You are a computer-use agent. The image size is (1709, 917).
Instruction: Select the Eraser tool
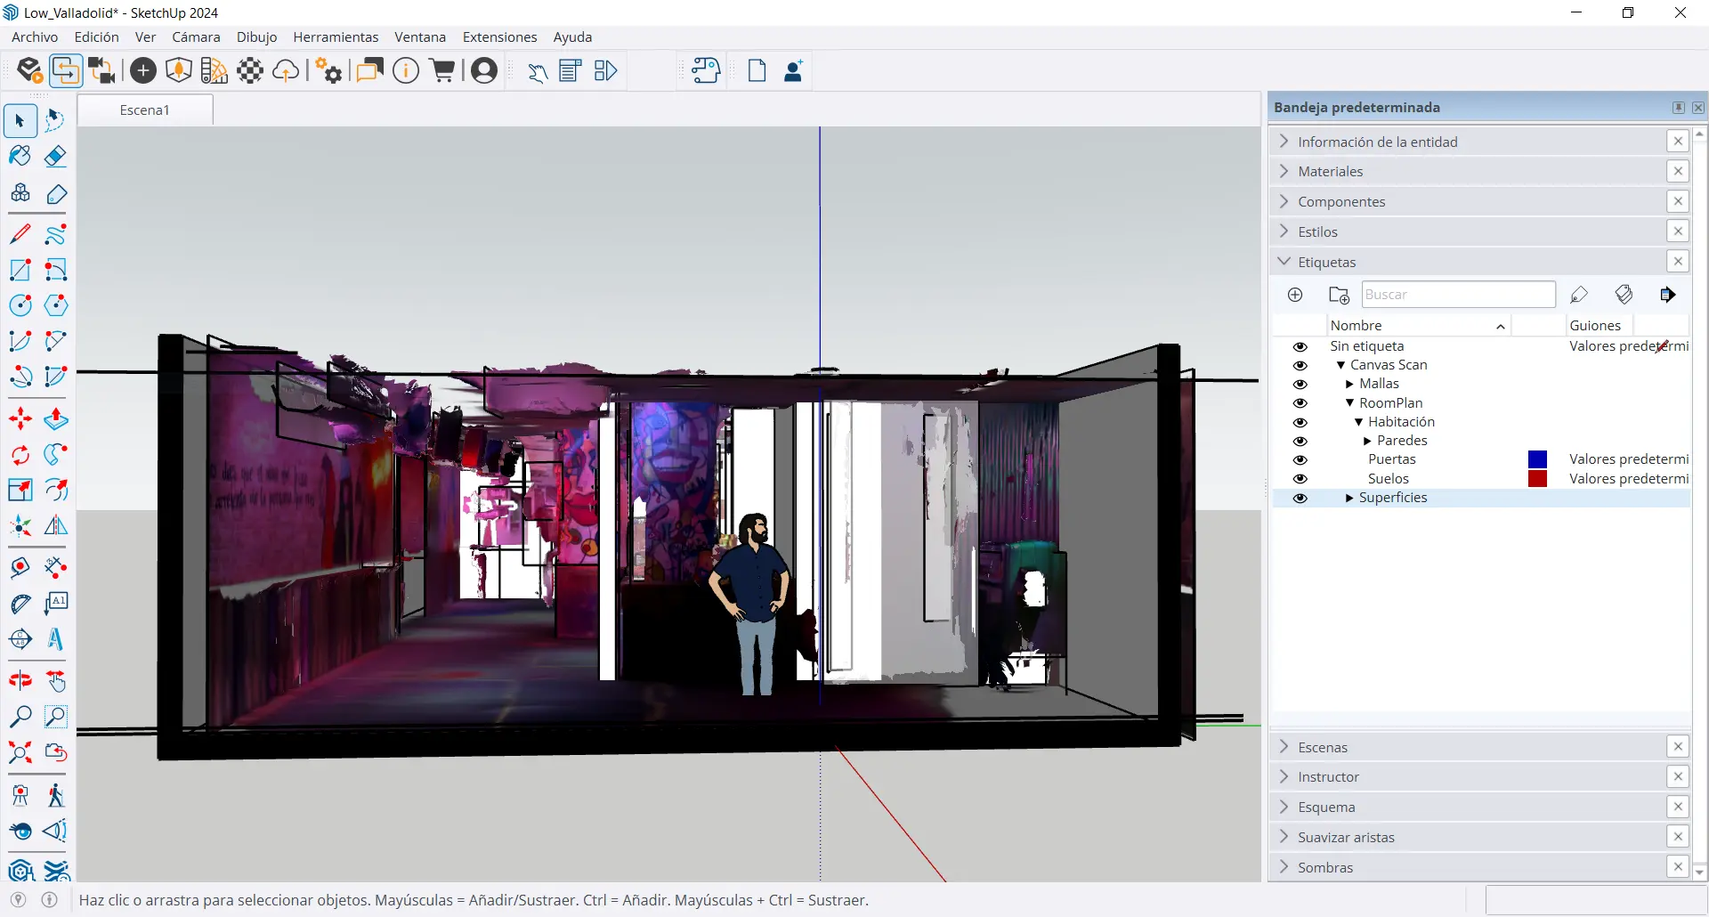coord(55,157)
